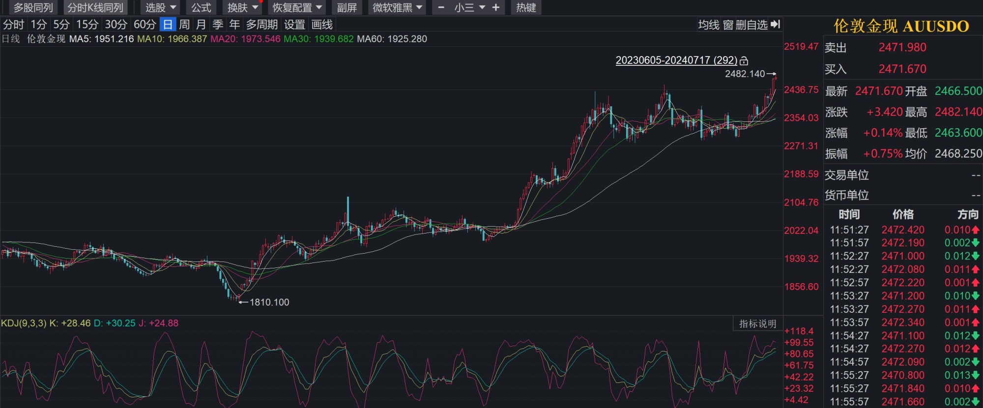Image resolution: width=983 pixels, height=408 pixels.
Task: Toggle 多股同列 multi-stock view
Action: click(33, 7)
